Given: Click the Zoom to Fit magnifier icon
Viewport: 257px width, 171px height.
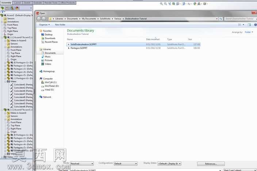Looking at the screenshot, I should click(161, 4).
